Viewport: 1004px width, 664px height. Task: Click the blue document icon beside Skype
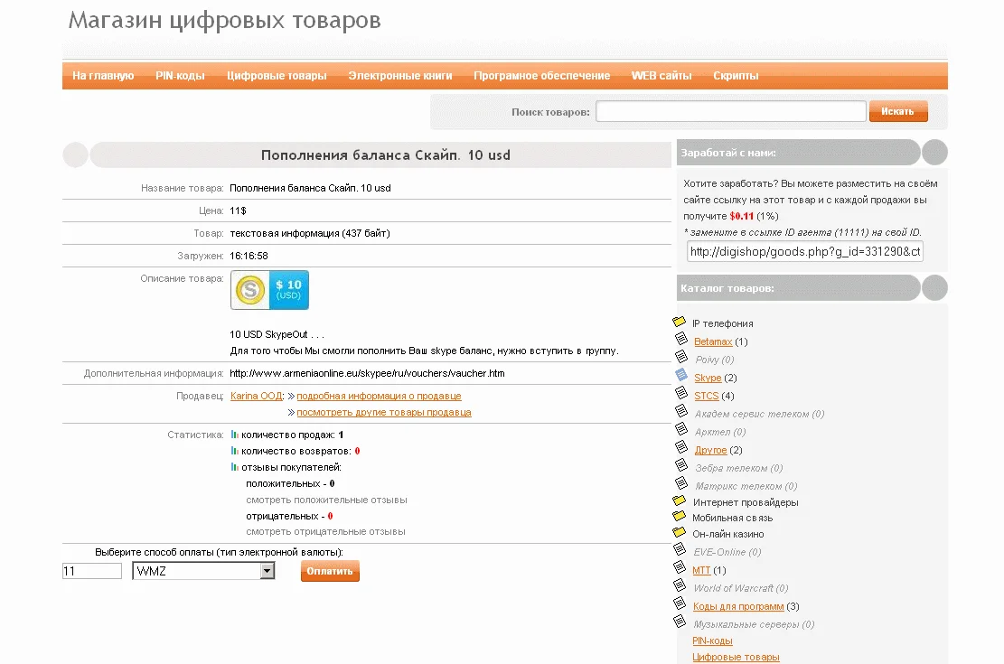pos(681,375)
